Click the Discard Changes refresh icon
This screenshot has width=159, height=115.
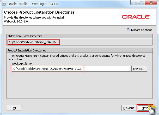tap(128, 30)
